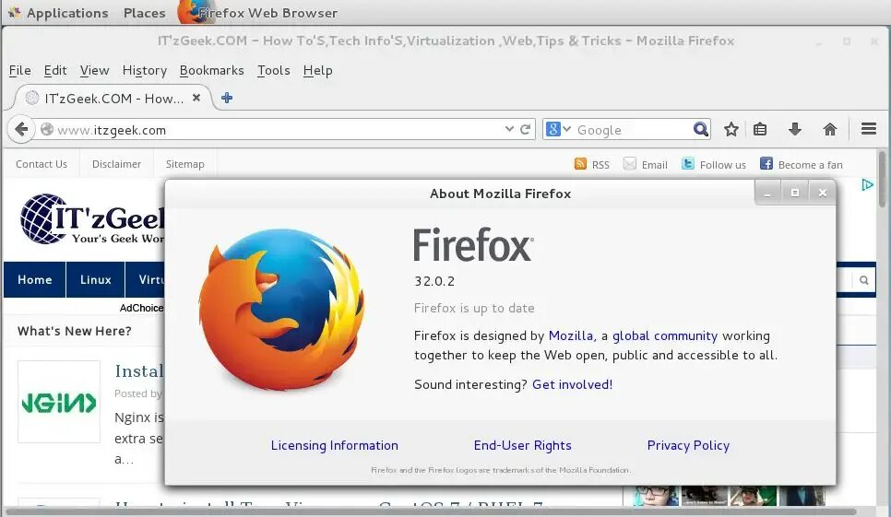Open the Contact Us page link
The width and height of the screenshot is (891, 517).
[x=42, y=164]
